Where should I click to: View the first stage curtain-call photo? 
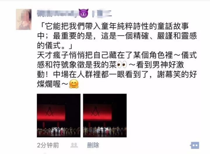point(59,116)
